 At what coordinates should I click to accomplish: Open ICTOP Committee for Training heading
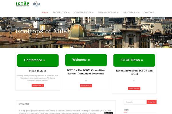coord(86,72)
